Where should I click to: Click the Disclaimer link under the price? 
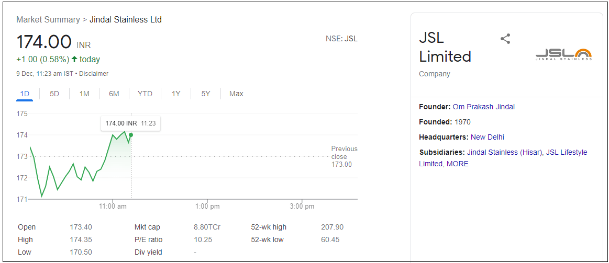pos(94,73)
